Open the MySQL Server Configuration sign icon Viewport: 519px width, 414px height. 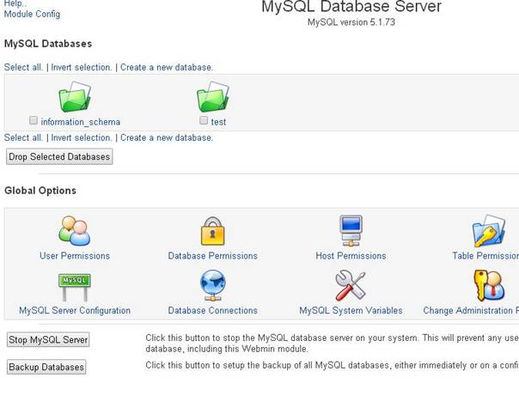[x=75, y=287]
